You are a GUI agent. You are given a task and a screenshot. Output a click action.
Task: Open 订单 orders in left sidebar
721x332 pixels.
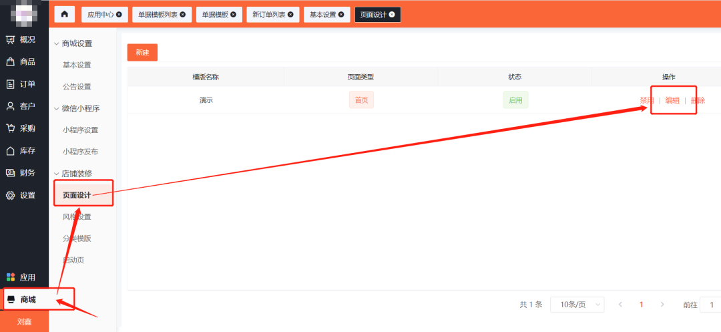(21, 84)
